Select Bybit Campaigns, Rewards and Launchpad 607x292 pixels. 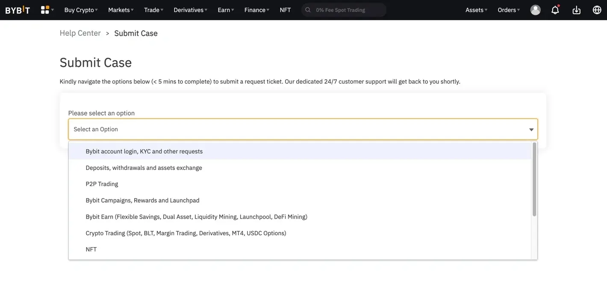(x=300, y=200)
